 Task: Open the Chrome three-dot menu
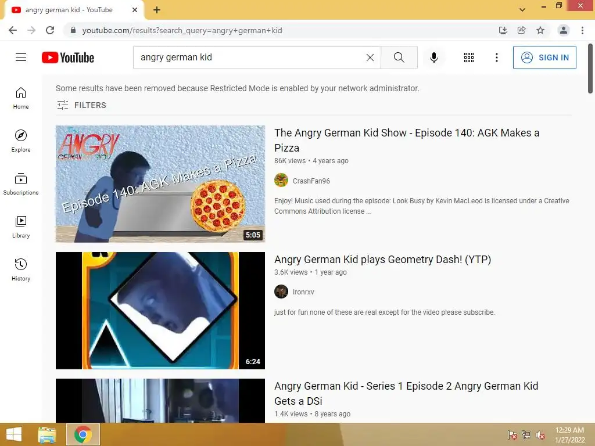582,30
